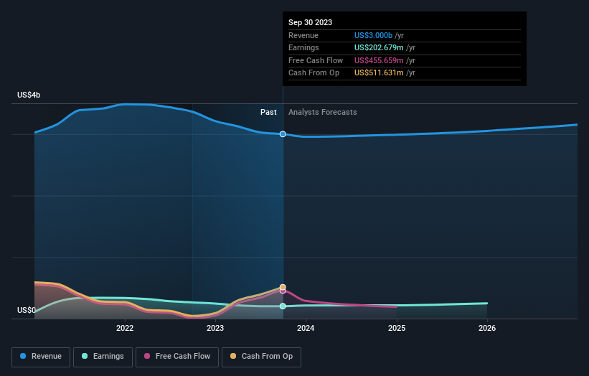This screenshot has height=376, width=589.
Task: Click the Sep 30 2023 tooltip date
Action: click(x=310, y=22)
